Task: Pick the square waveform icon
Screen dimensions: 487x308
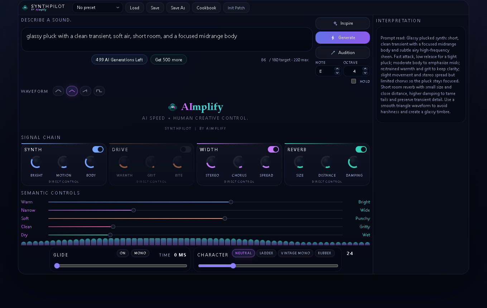Action: pyautogui.click(x=99, y=91)
